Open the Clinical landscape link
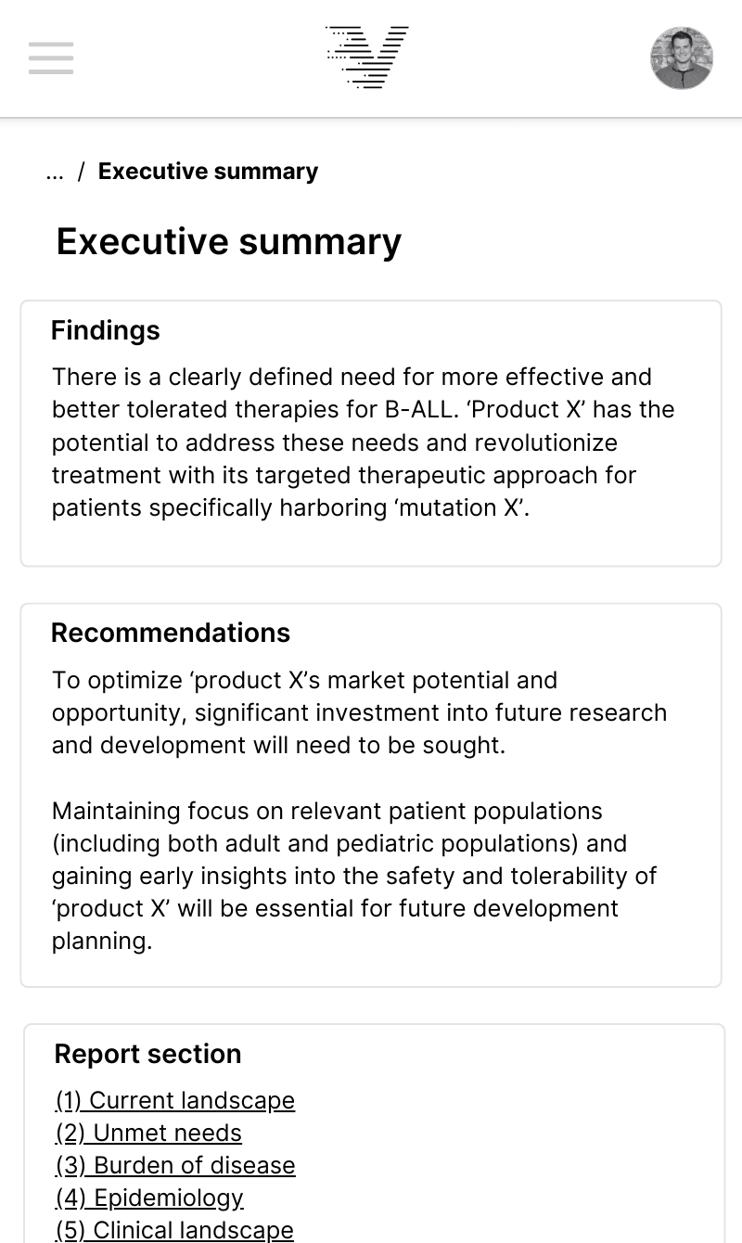 174,1230
